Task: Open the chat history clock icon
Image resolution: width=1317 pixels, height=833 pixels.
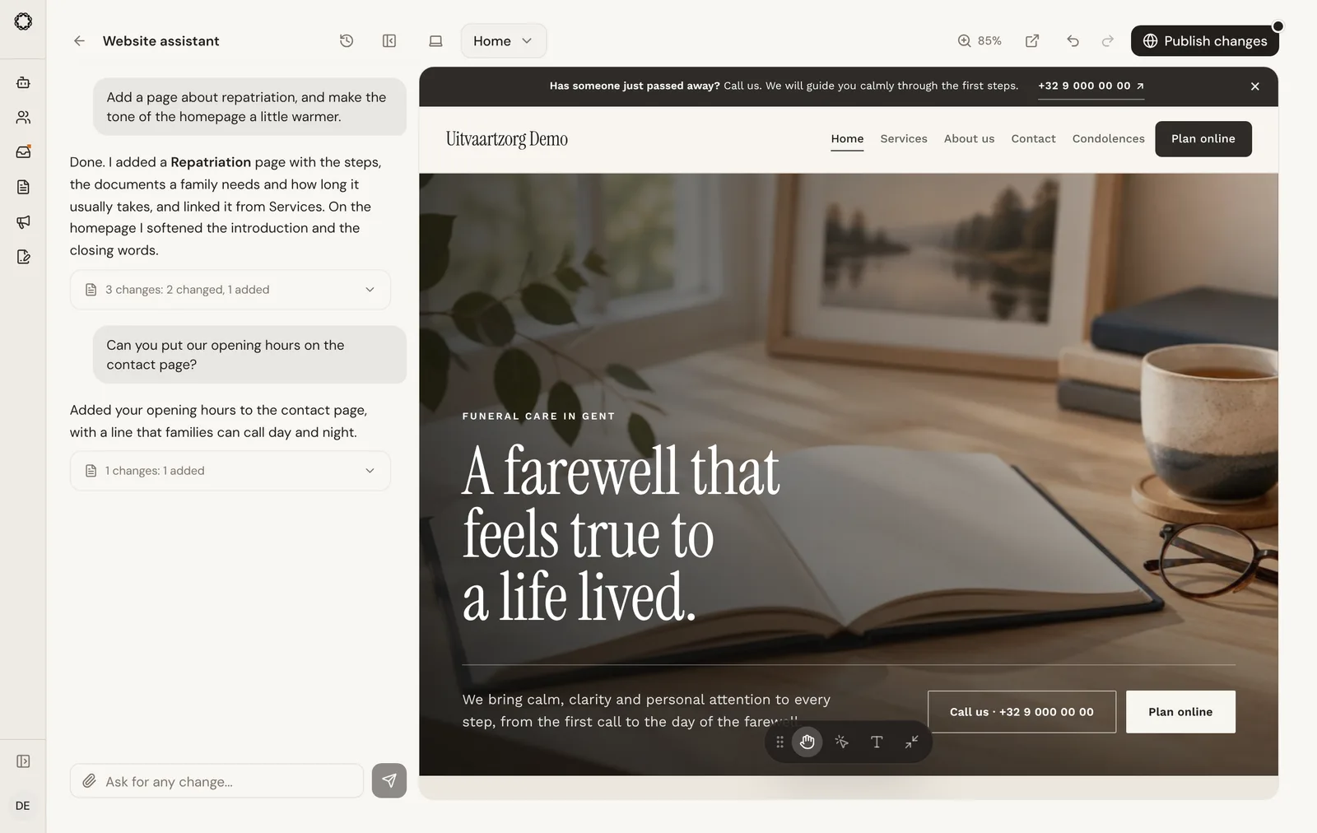Action: point(347,41)
